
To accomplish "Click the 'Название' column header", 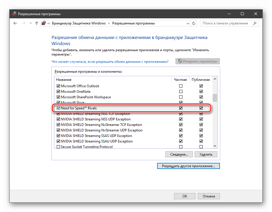I will 113,80.
